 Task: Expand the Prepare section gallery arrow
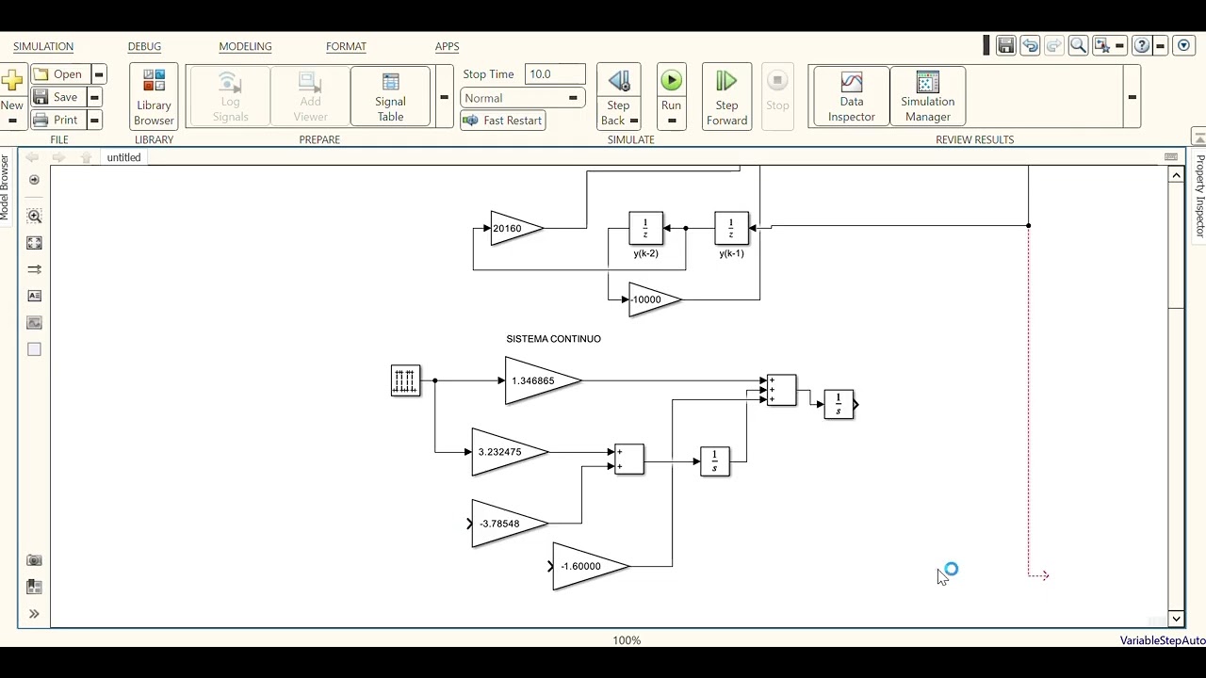[444, 96]
